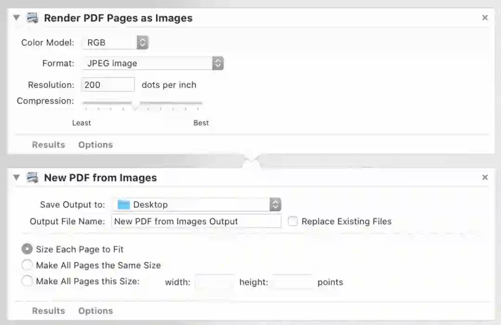Select Make All Pages this Size option
Viewport: 501px width, 325px height.
(x=27, y=281)
